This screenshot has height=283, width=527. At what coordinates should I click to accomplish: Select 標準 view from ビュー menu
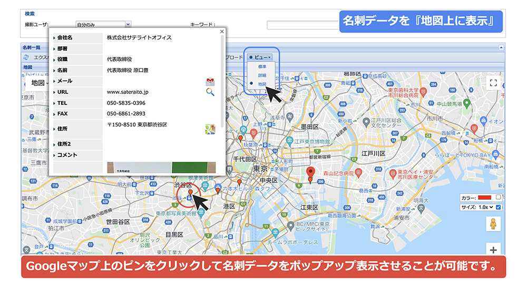point(262,66)
